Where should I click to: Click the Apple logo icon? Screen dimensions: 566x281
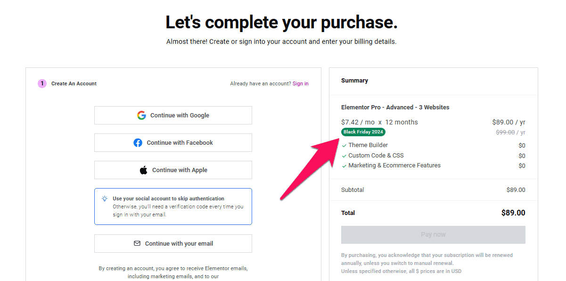point(143,170)
